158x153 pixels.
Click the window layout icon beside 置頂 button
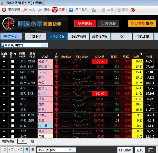point(151,150)
